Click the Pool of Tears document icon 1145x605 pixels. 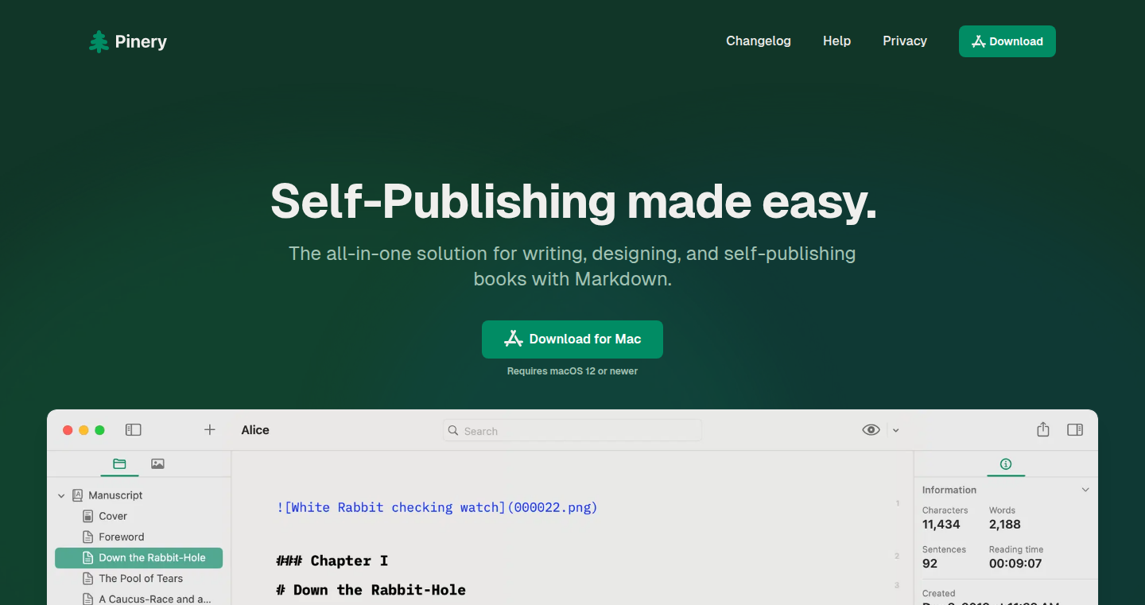tap(88, 579)
